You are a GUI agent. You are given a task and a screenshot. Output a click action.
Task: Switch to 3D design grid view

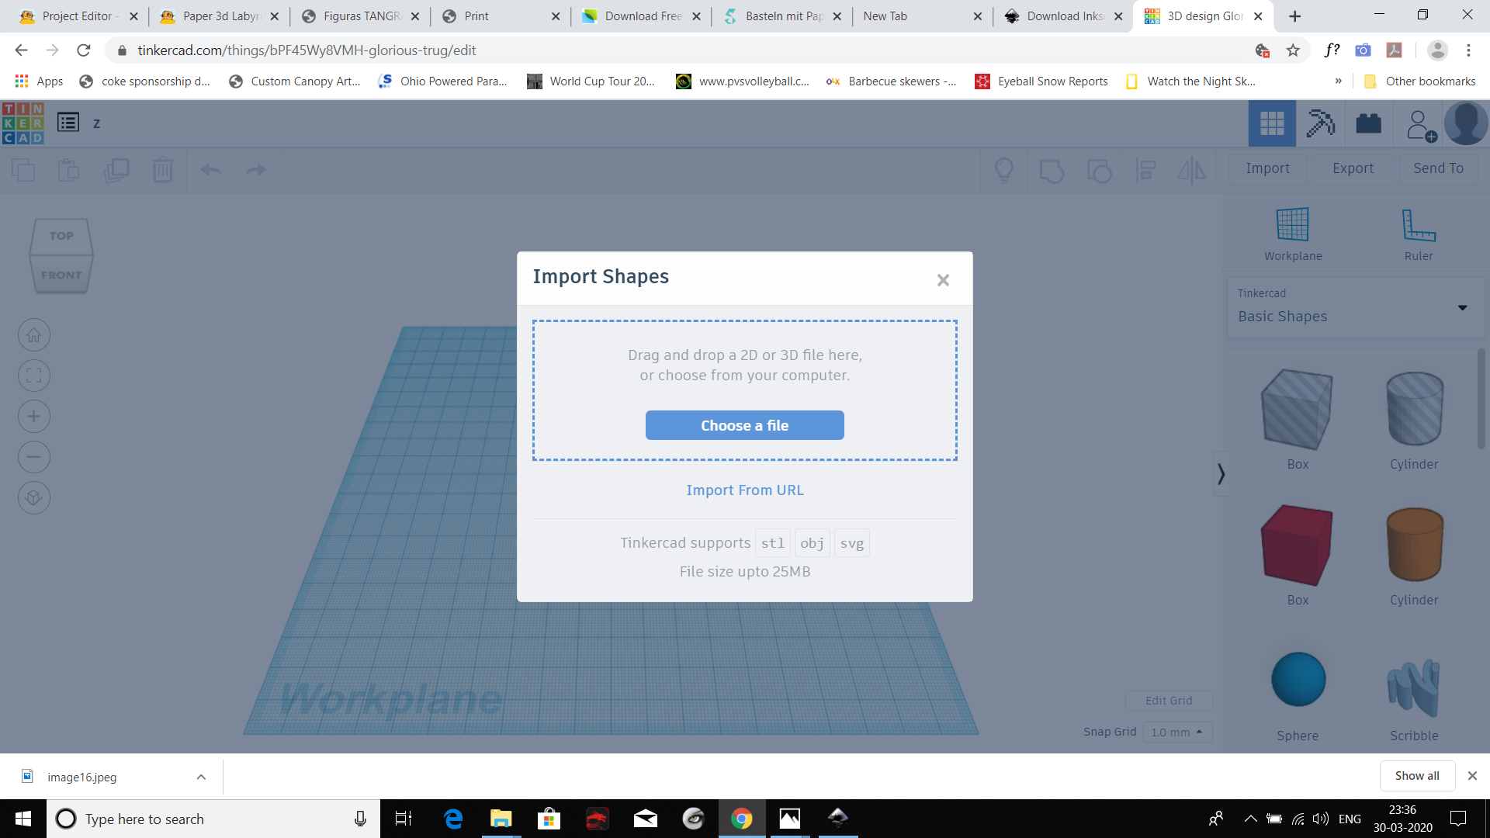coord(1271,123)
